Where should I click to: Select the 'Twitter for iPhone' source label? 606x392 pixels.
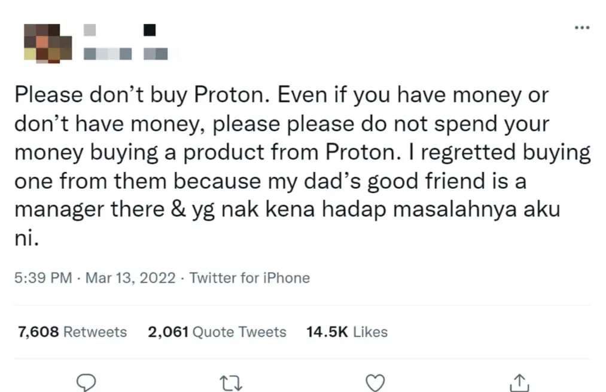(x=249, y=277)
